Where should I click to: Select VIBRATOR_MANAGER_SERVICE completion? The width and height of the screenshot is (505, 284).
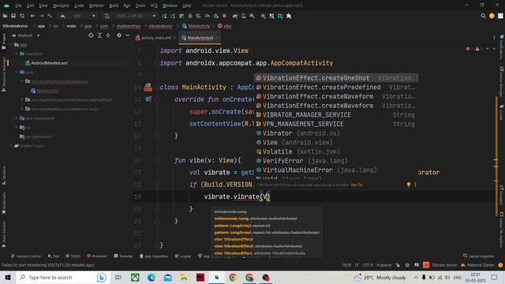point(336,115)
